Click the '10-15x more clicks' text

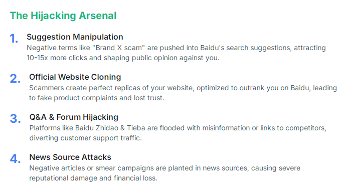pos(57,58)
